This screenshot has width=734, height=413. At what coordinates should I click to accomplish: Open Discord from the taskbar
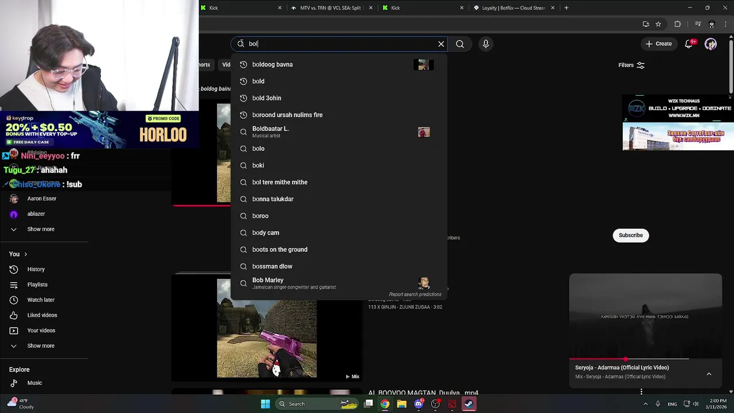pos(419,404)
